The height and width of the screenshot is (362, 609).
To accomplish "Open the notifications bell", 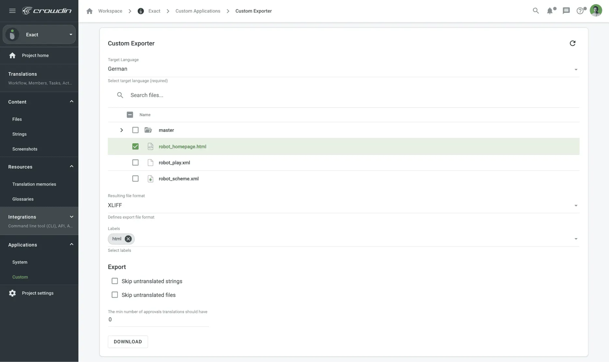I will [x=550, y=11].
